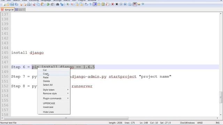Click the Dos\Windows line-ending status entry
Screen dimensions: 223x125
[187, 123]
